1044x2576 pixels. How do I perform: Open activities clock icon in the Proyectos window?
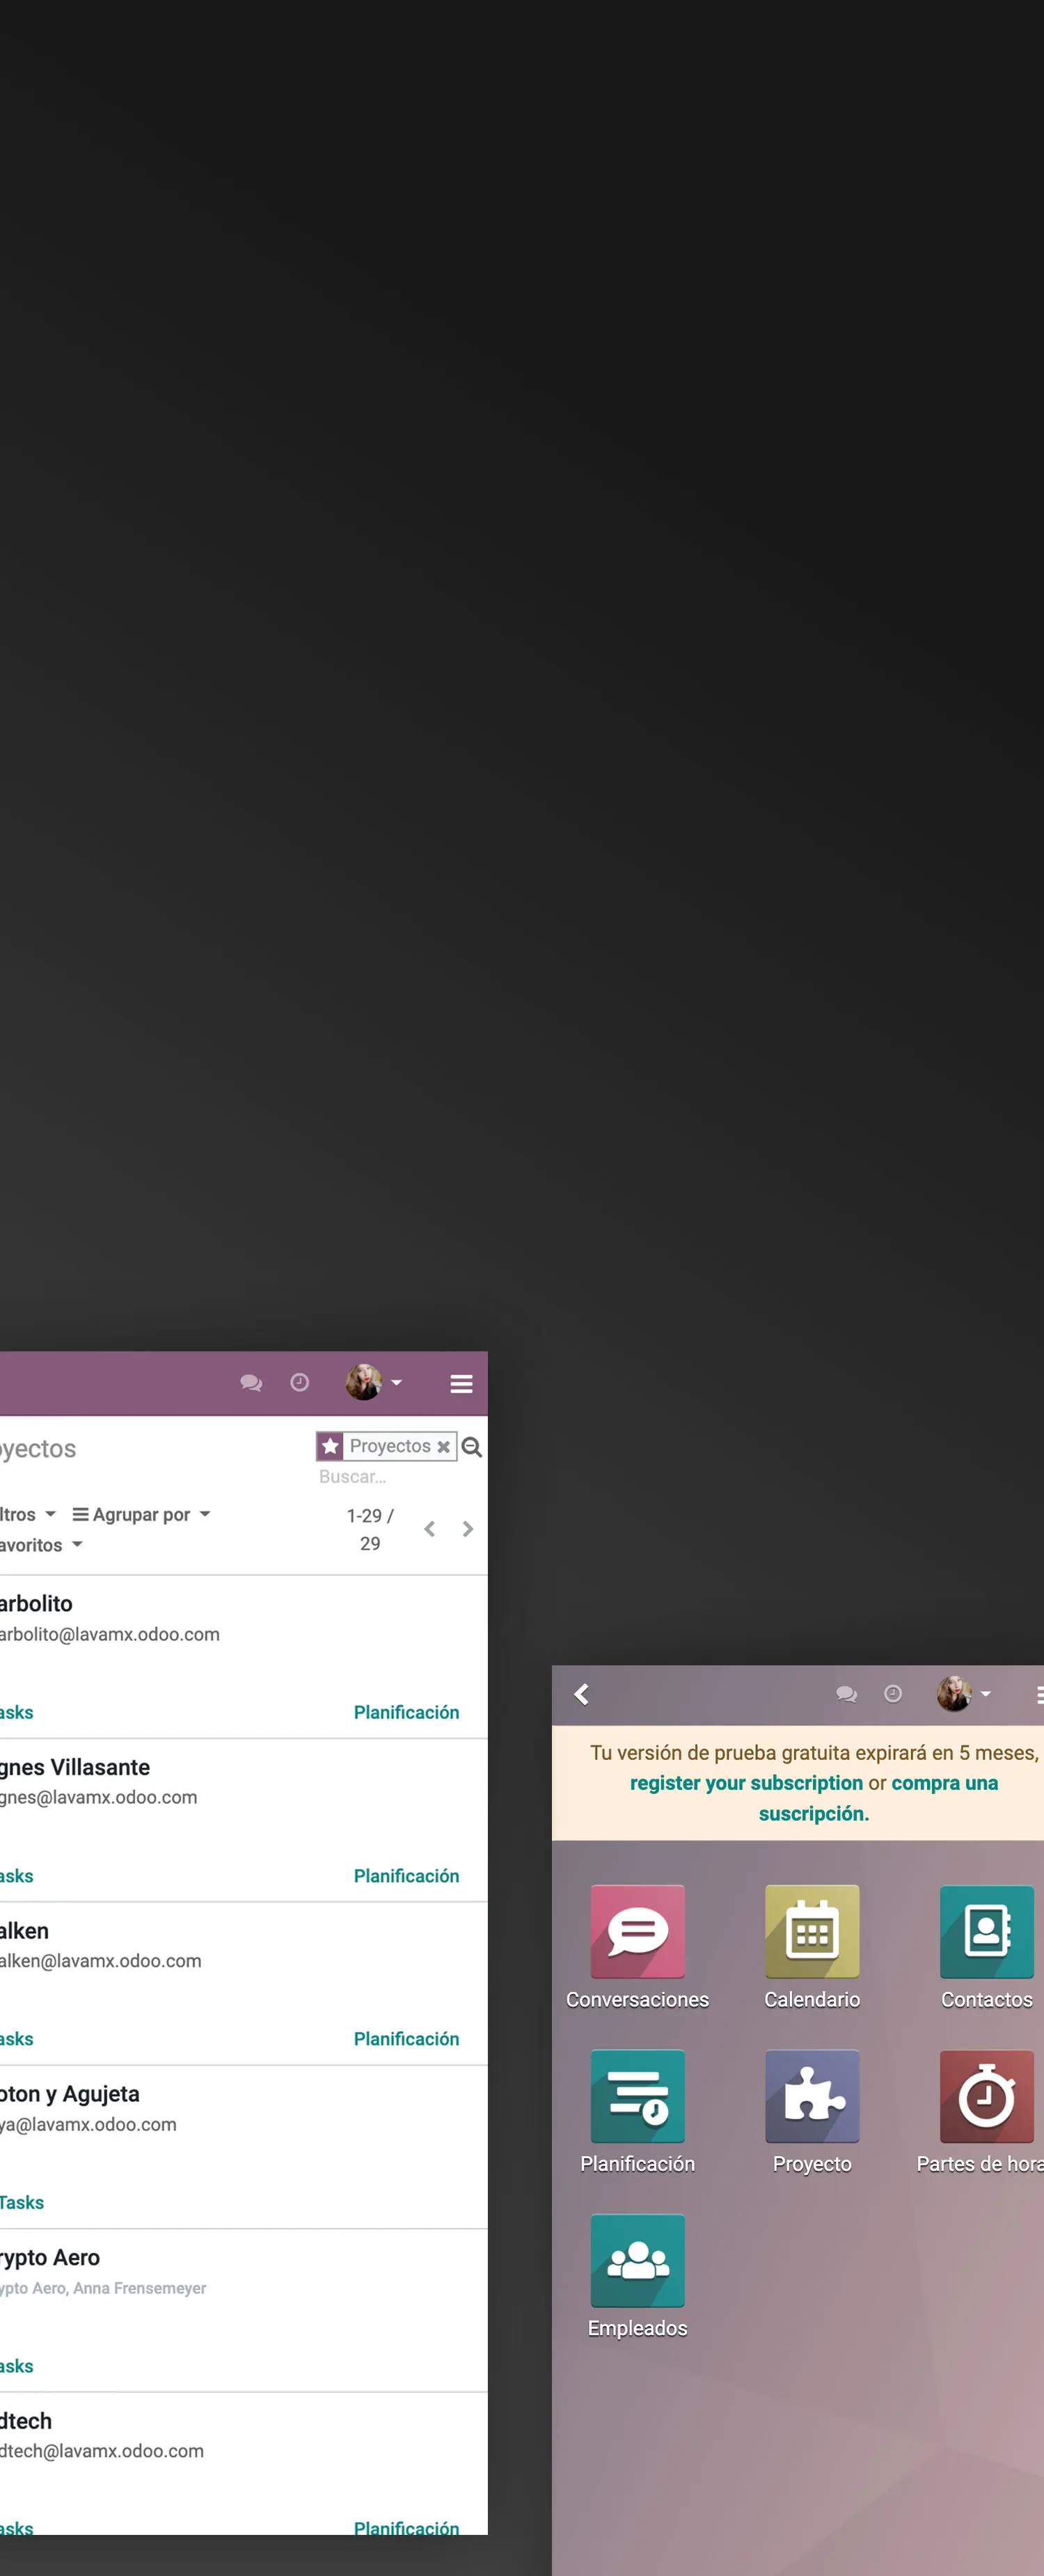coord(299,1382)
